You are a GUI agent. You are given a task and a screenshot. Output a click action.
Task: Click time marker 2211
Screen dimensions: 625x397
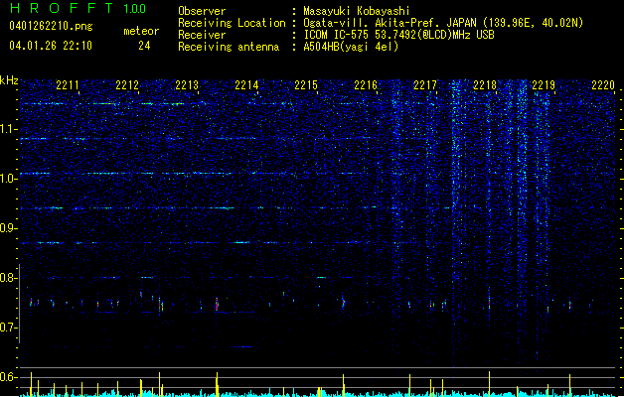click(68, 85)
